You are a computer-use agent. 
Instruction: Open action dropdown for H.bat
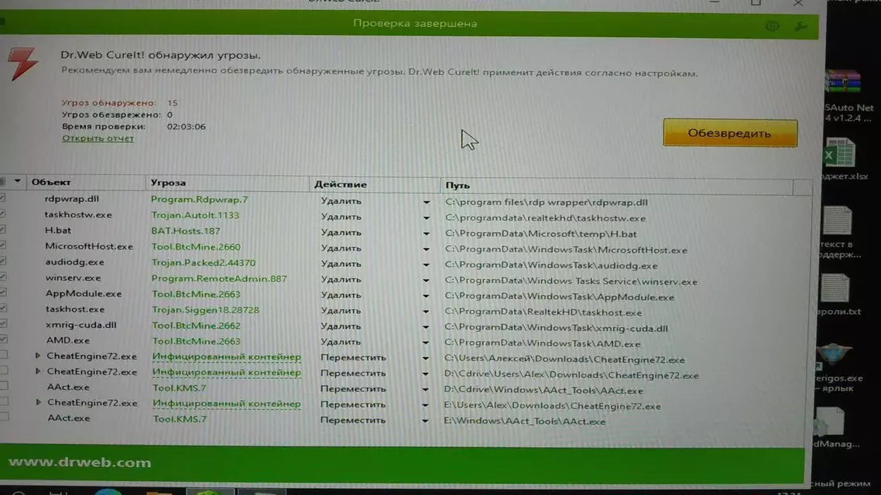[x=427, y=234]
